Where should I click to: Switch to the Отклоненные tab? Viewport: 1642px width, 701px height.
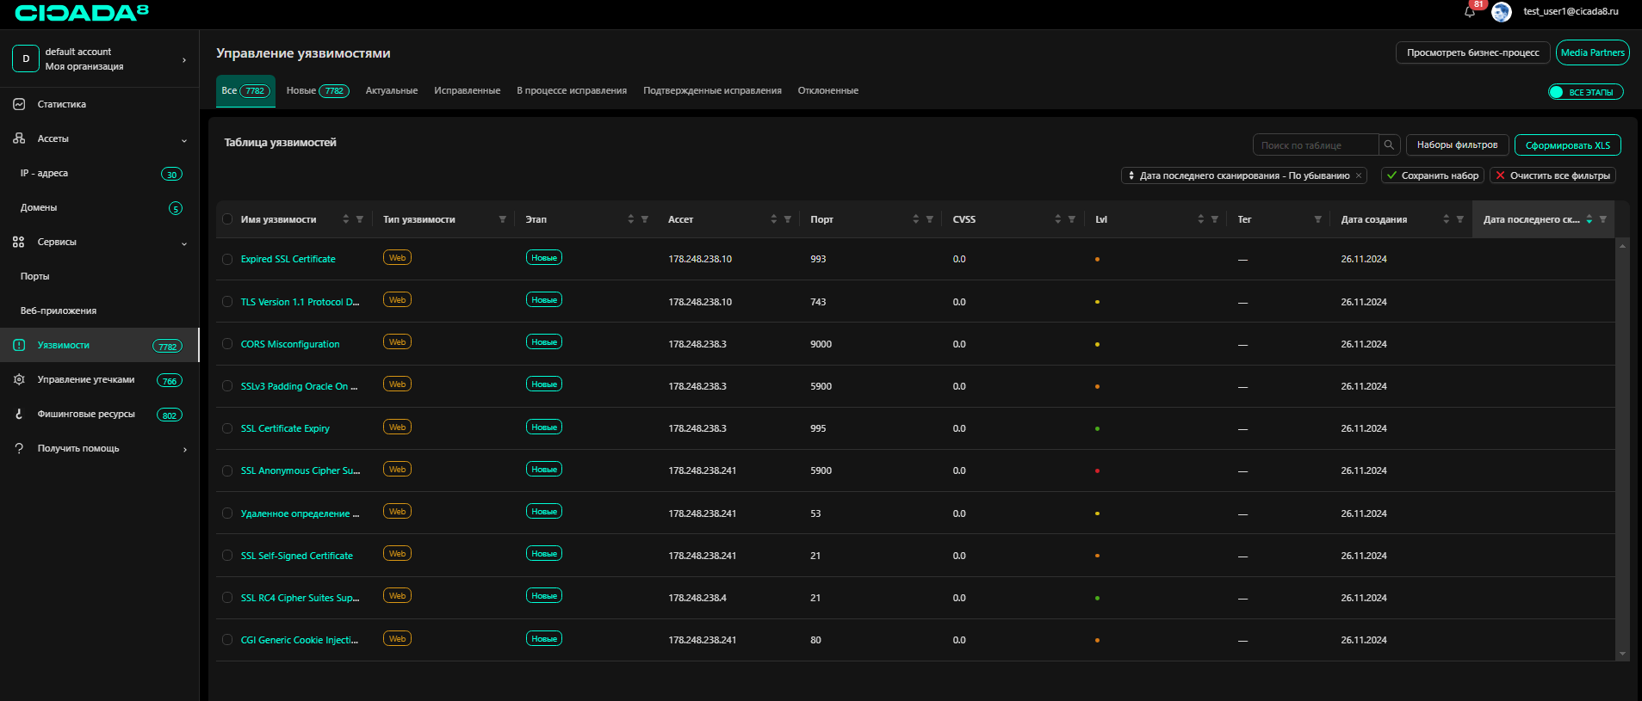pyautogui.click(x=827, y=90)
